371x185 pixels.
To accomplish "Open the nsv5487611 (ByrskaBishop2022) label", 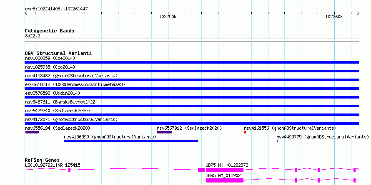I will coord(61,102).
